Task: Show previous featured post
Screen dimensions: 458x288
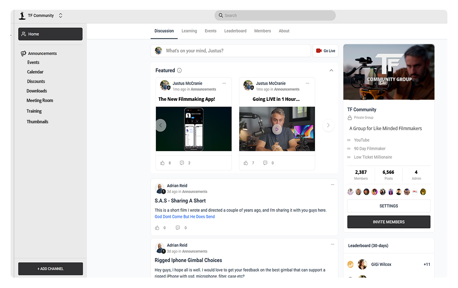Action: 161,125
